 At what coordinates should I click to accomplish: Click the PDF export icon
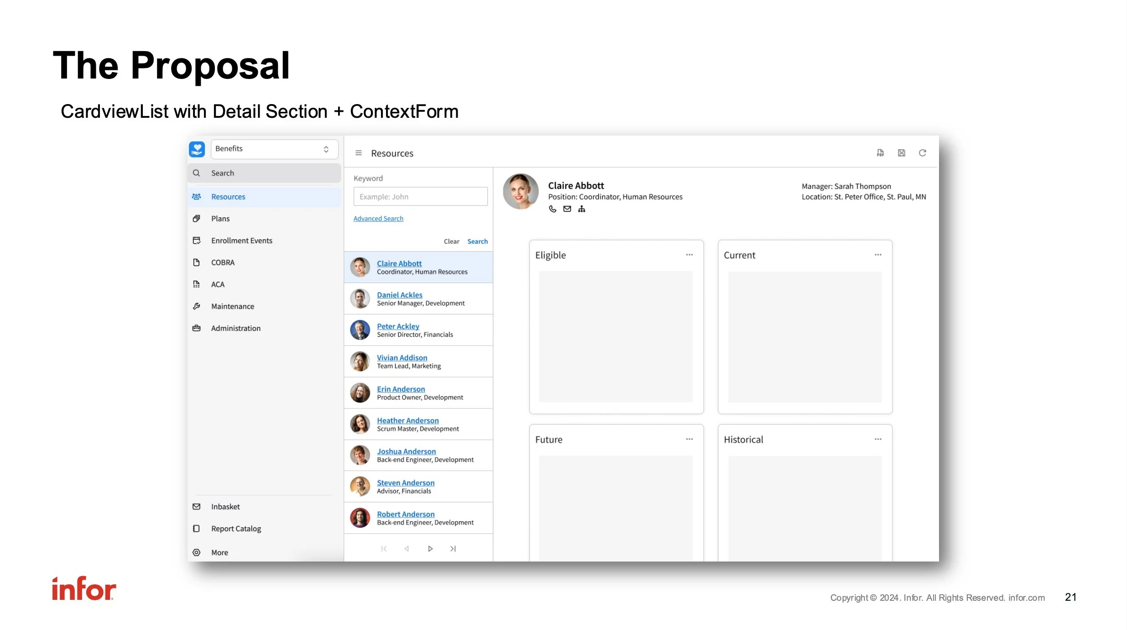point(880,153)
